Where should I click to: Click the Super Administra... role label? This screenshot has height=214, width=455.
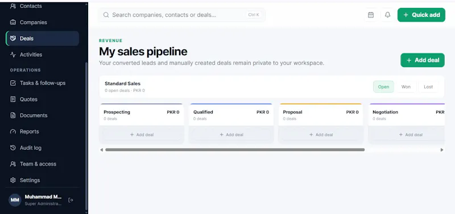[x=43, y=204]
